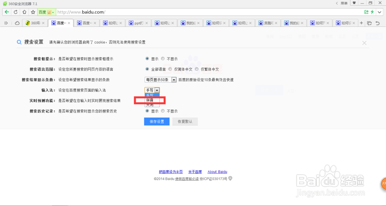Go back with the green arrow button
The image size is (386, 206).
click(x=7, y=12)
